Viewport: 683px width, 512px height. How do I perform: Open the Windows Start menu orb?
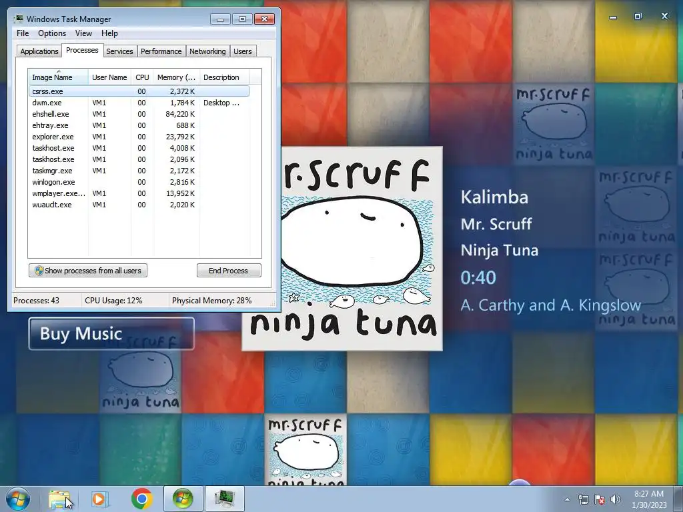tap(18, 499)
